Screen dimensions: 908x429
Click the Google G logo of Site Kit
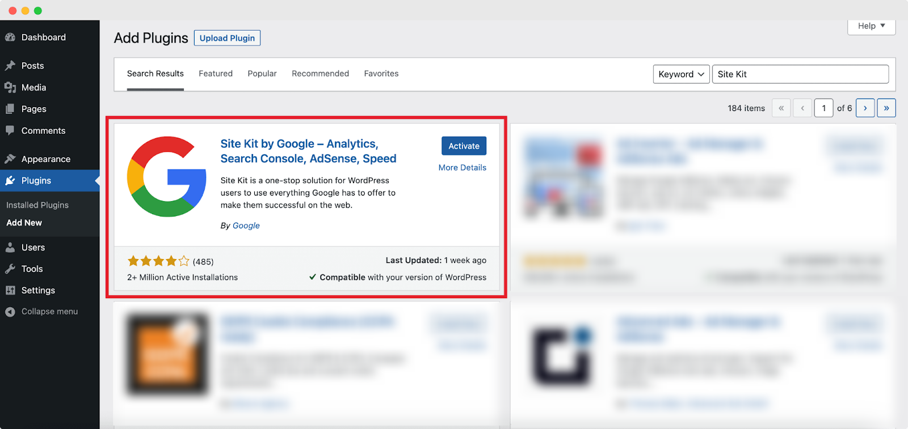pos(167,176)
